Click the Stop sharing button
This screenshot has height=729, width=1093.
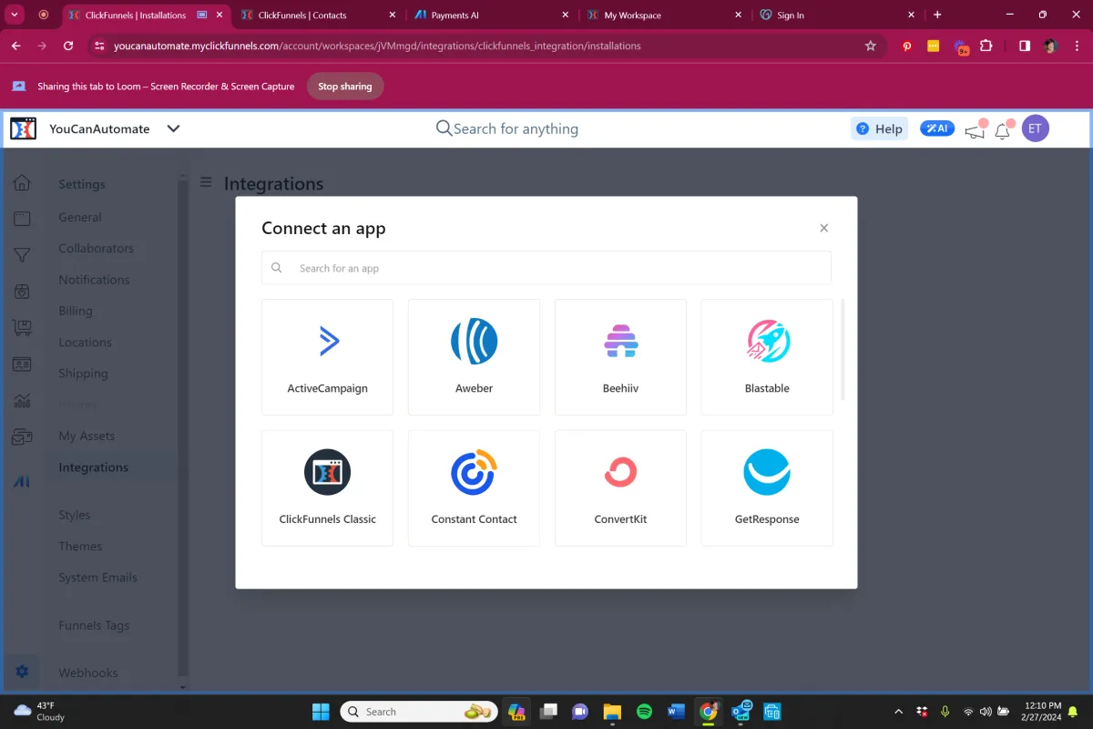pos(344,87)
